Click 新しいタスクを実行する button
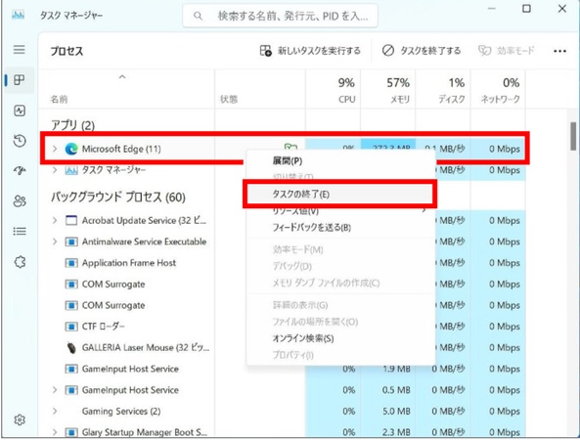Screen dimensions: 580x440 point(310,51)
